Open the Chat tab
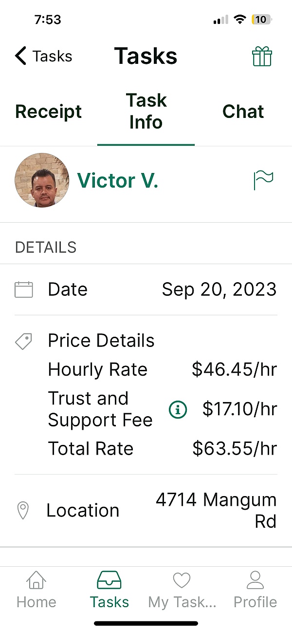This screenshot has width=292, height=633. pos(243,112)
